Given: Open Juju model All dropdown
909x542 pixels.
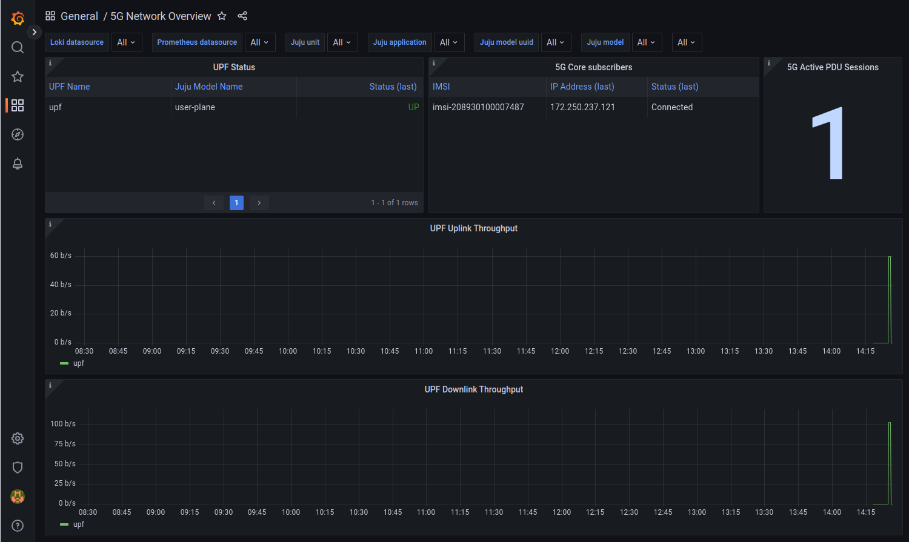Looking at the screenshot, I should pyautogui.click(x=647, y=42).
